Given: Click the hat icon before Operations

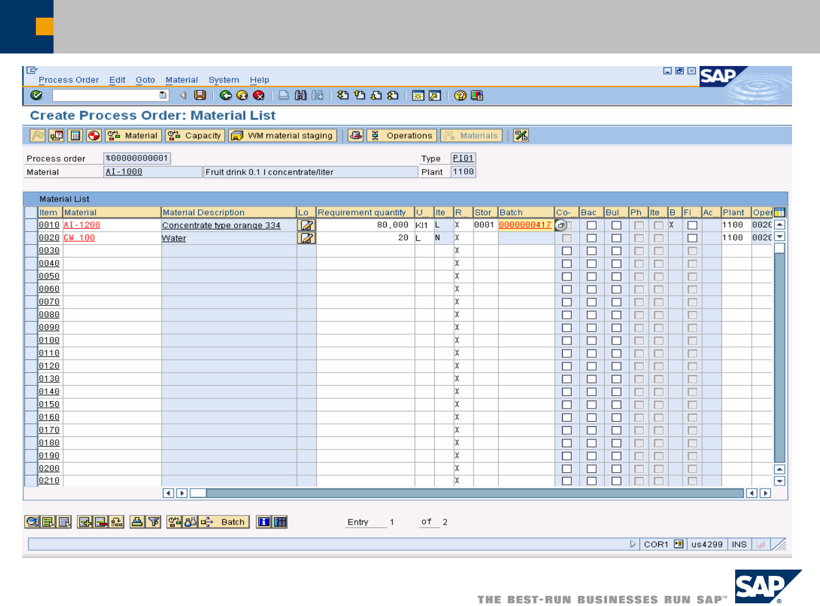Looking at the screenshot, I should [x=355, y=135].
